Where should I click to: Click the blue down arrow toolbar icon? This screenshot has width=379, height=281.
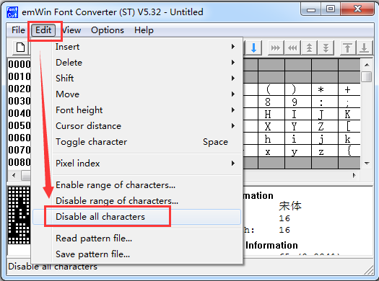253,48
